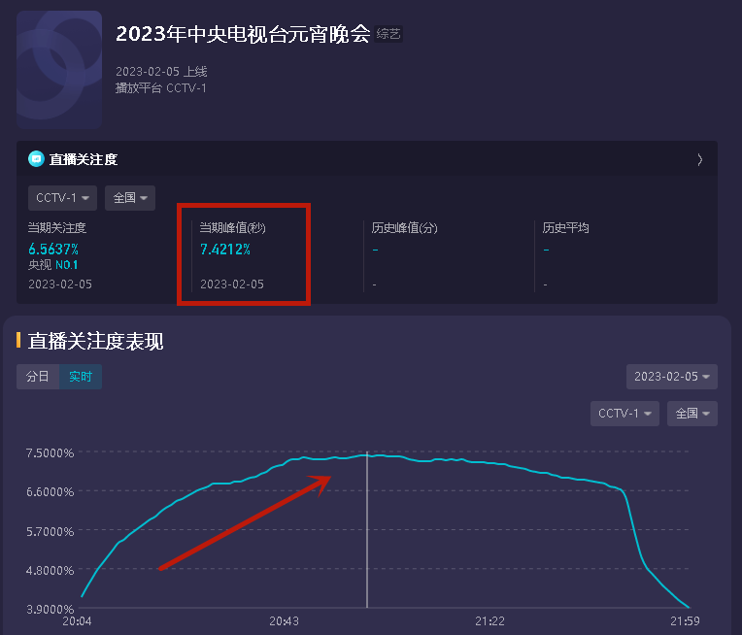Click the 6.6000% y-axis label
Image resolution: width=742 pixels, height=635 pixels.
(x=51, y=491)
